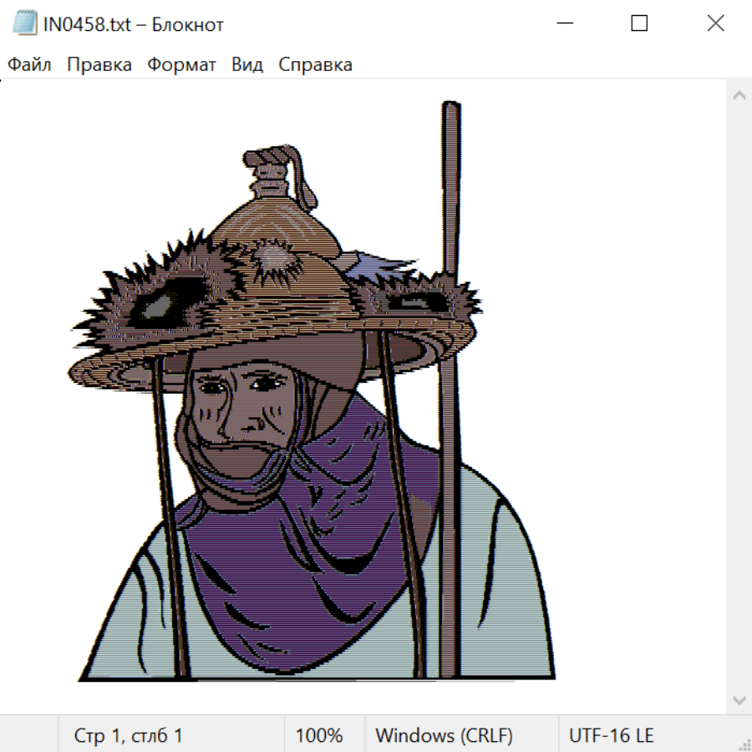Open the Правка menu
This screenshot has width=752, height=752.
tap(99, 65)
